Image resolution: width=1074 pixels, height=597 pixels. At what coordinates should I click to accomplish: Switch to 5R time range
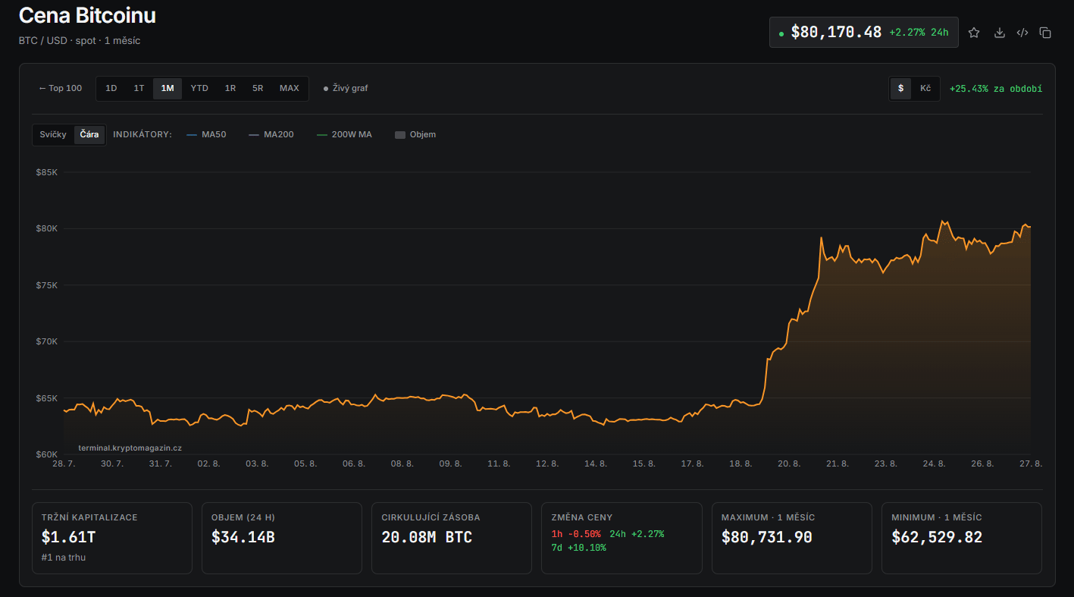click(258, 88)
